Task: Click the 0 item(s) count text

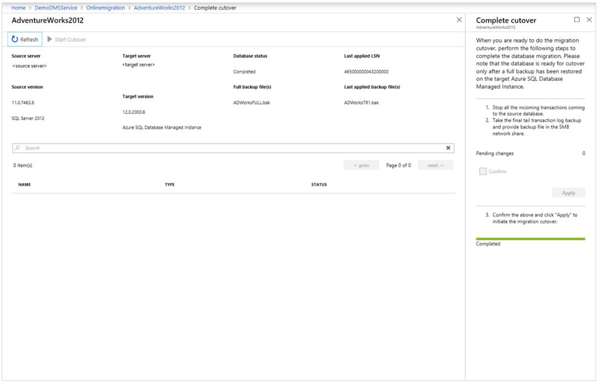Action: click(23, 165)
